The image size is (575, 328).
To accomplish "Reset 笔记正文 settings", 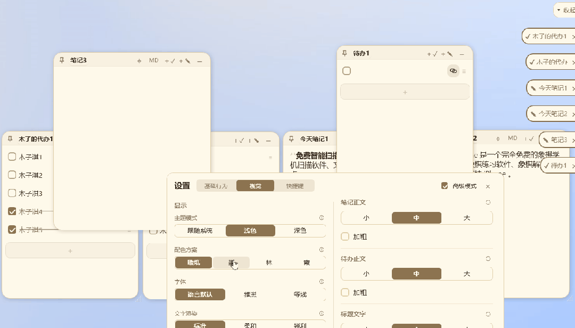I will tap(488, 202).
